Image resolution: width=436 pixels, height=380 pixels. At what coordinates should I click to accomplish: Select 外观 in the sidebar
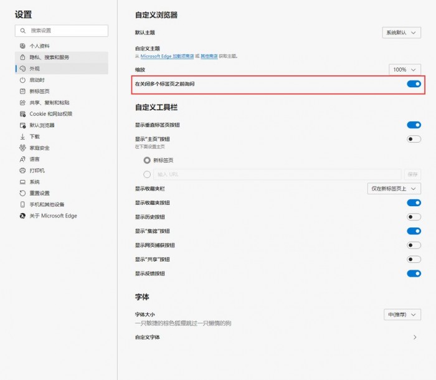click(x=62, y=69)
